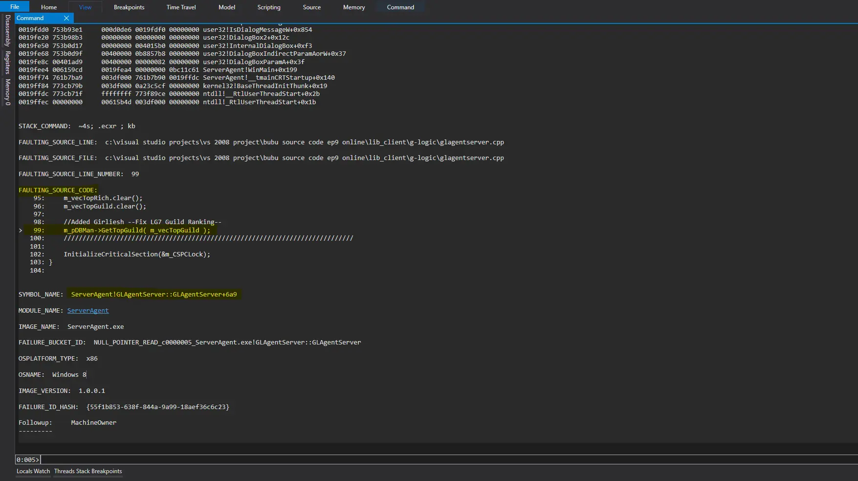
Task: Close the Command window tab
Action: 66,18
